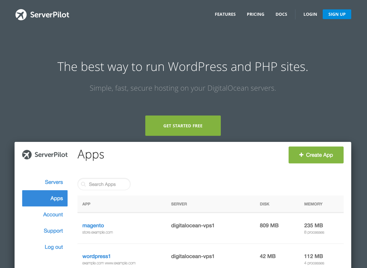Click store.example.com under magento
Image resolution: width=367 pixels, height=268 pixels.
[98, 233]
